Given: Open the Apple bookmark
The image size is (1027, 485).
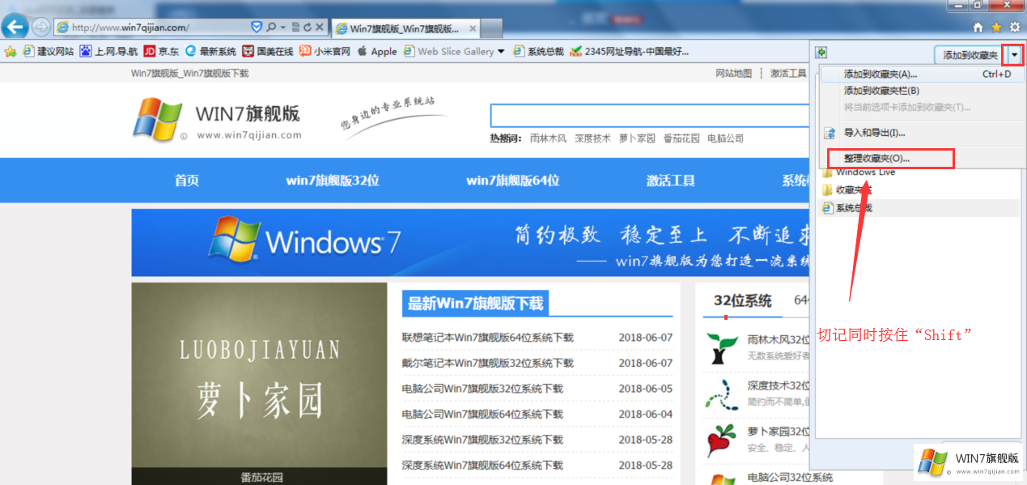Looking at the screenshot, I should click(x=377, y=51).
